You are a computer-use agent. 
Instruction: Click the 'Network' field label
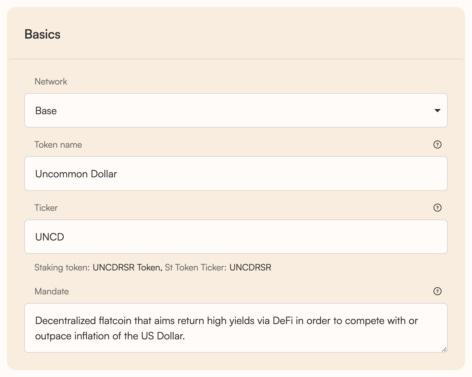pos(51,82)
